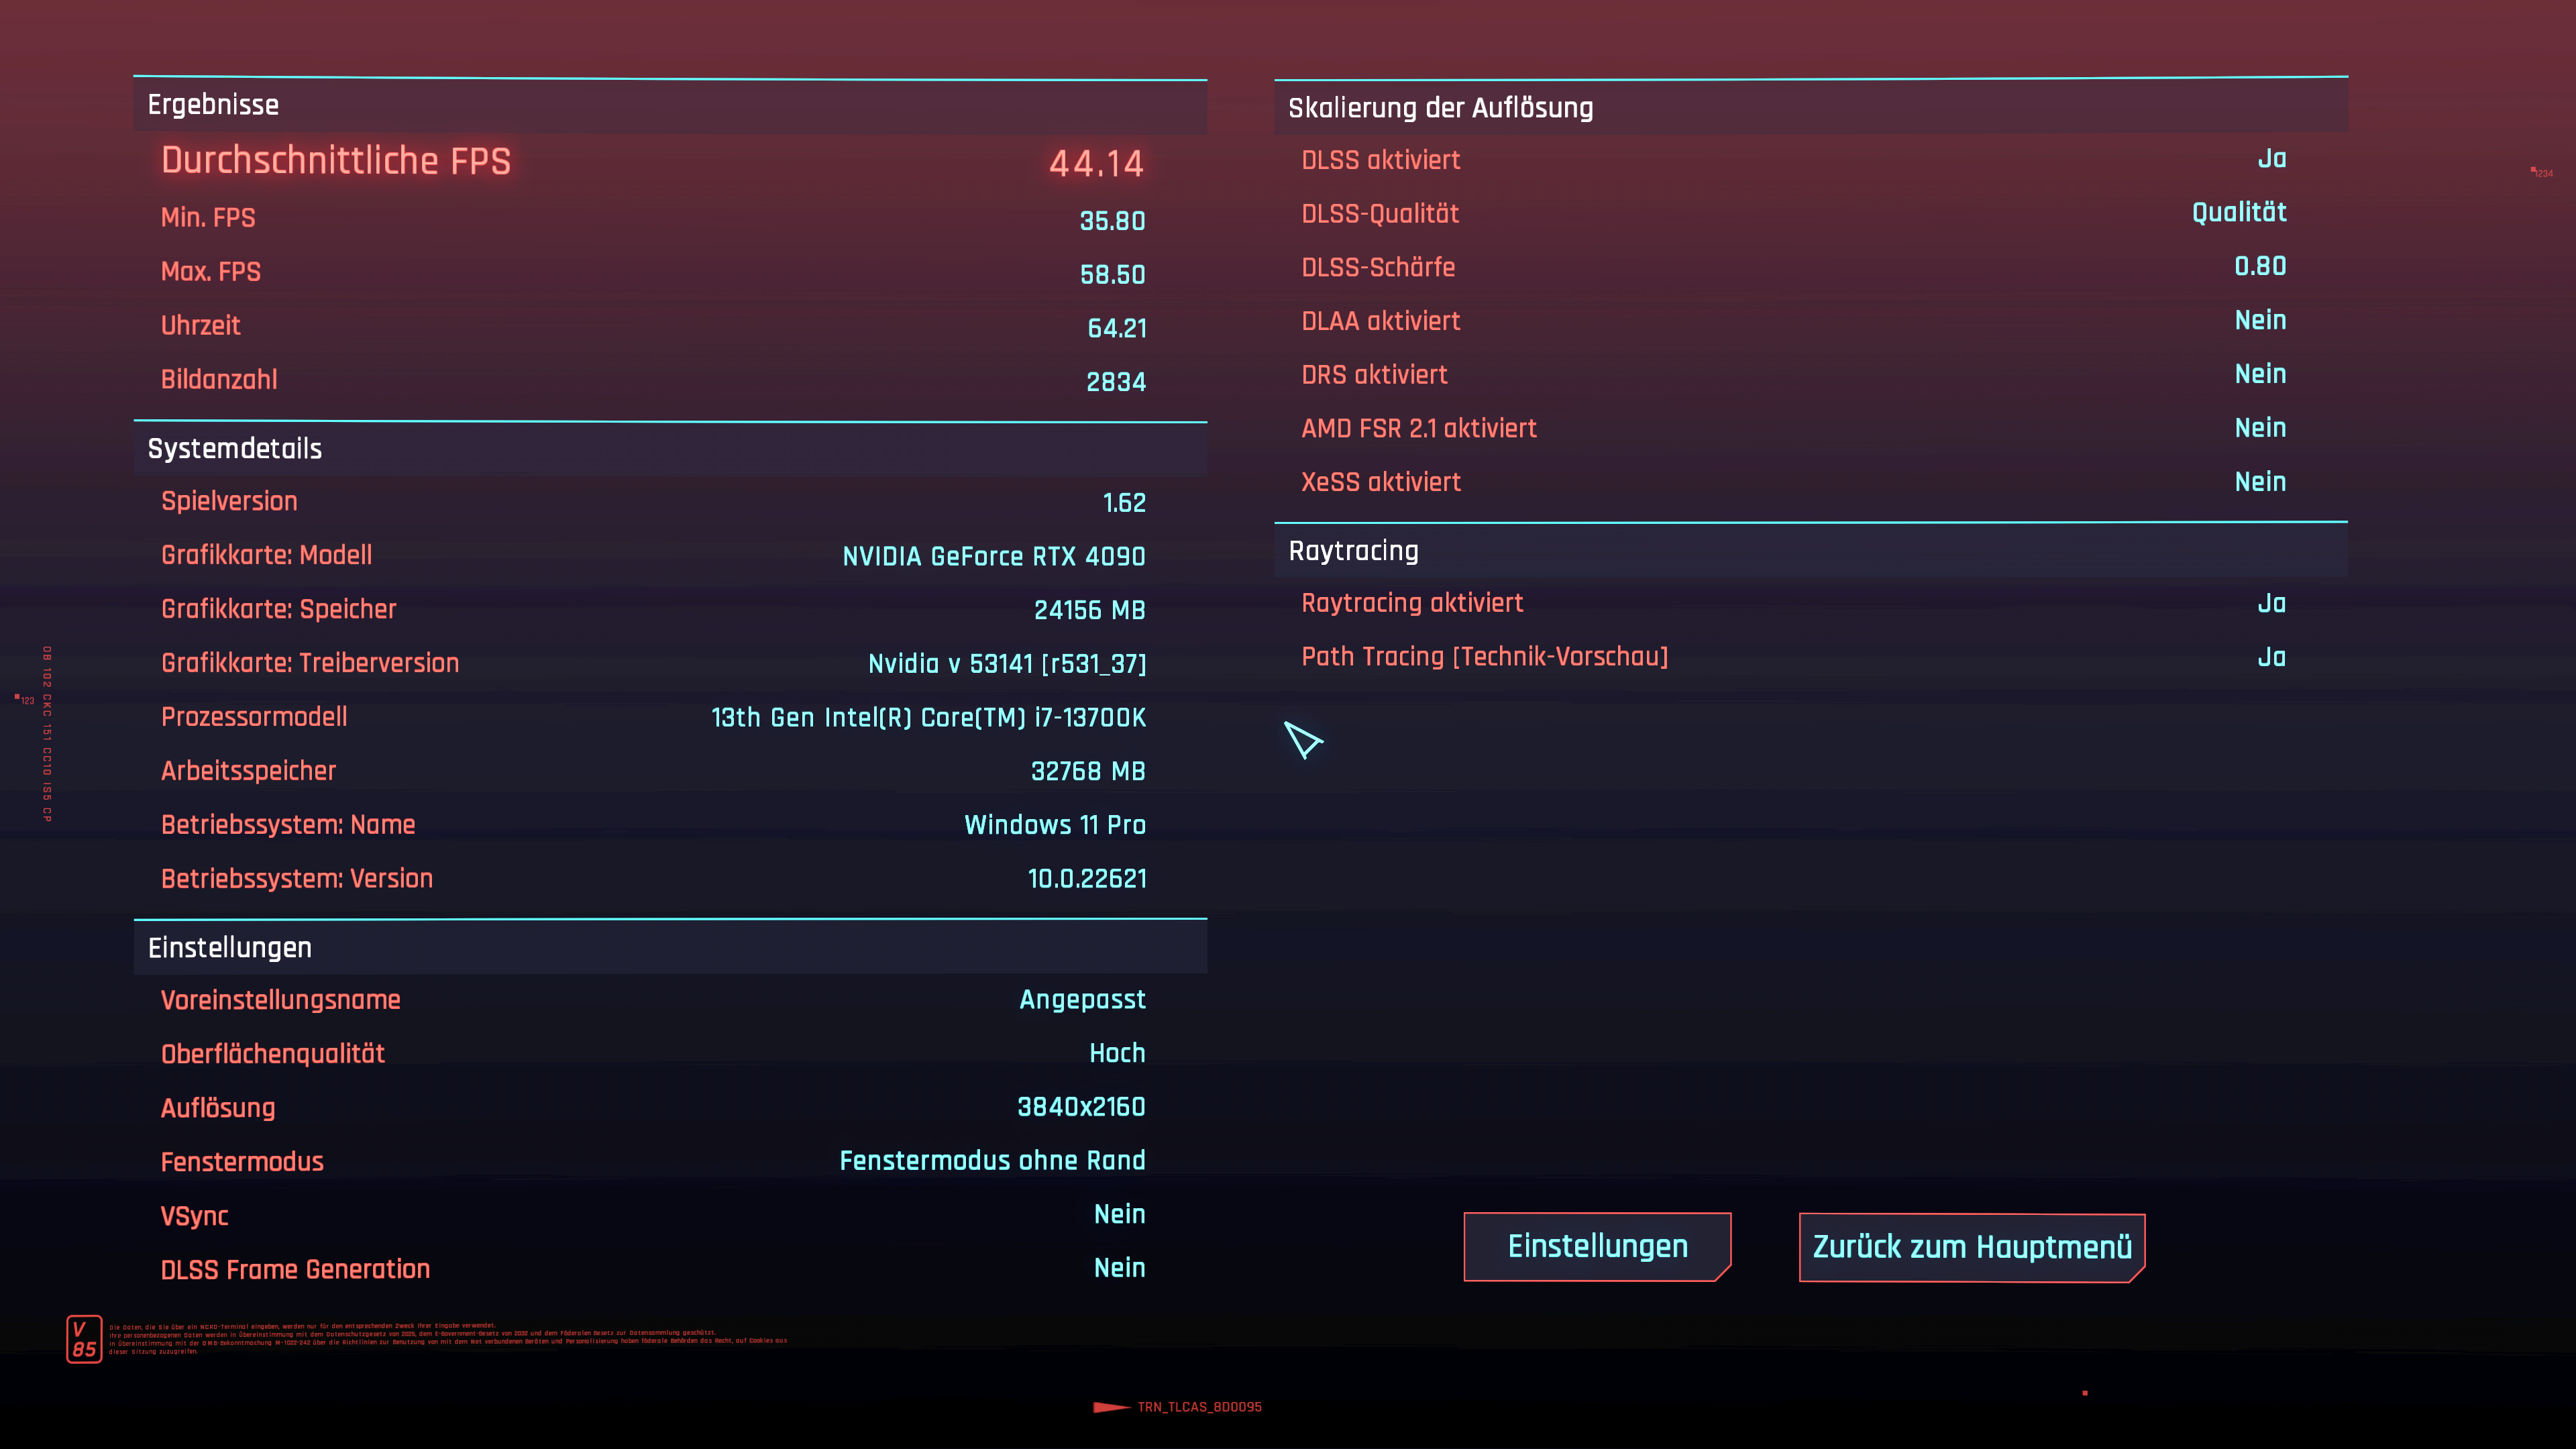The width and height of the screenshot is (2576, 1449).
Task: Select the Raytracing section header
Action: pos(1353,551)
